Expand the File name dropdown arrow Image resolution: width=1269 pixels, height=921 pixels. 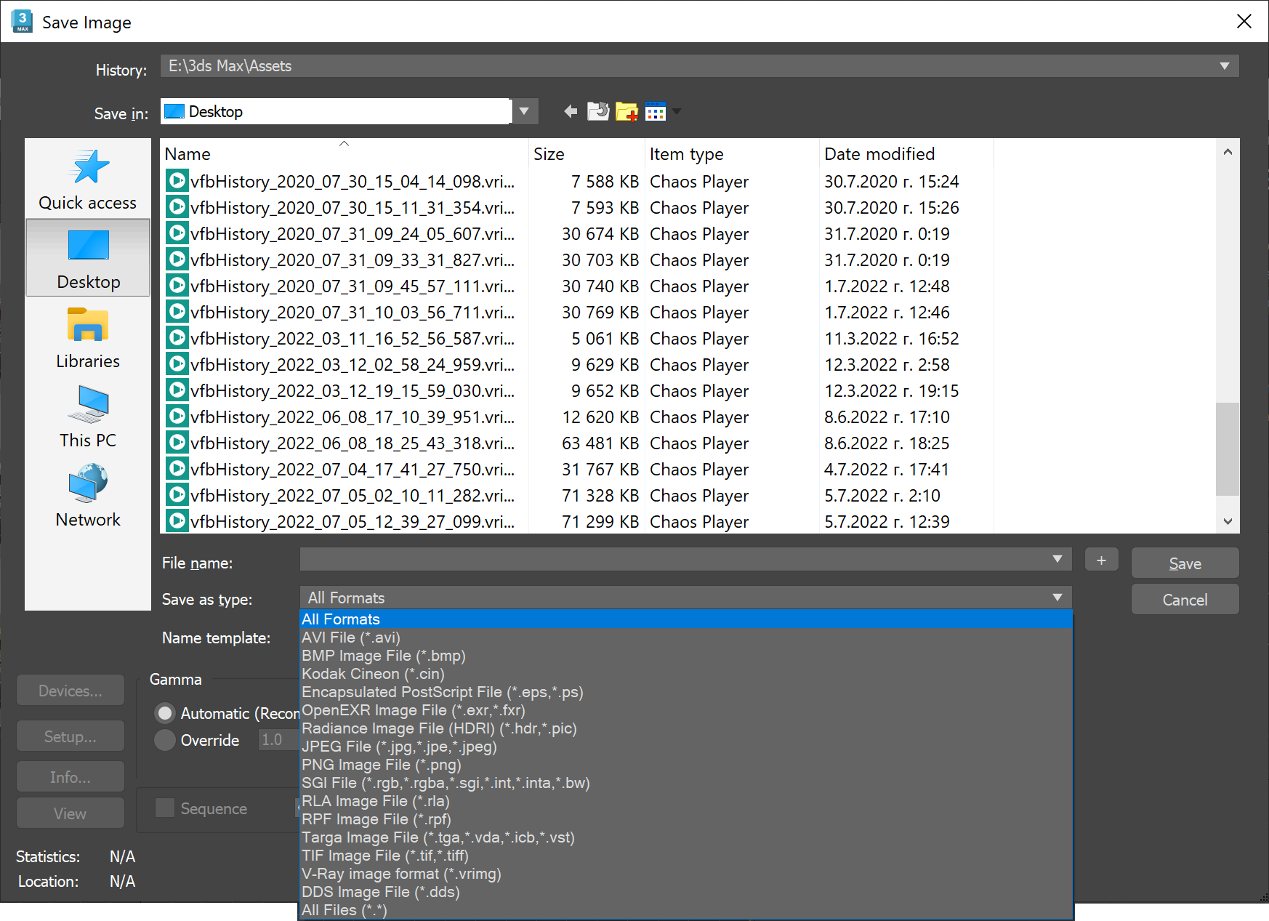pos(1057,559)
